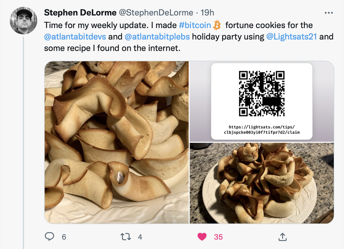Open the three-dot more options menu
Screen dimensions: 344x249
pos(329,13)
